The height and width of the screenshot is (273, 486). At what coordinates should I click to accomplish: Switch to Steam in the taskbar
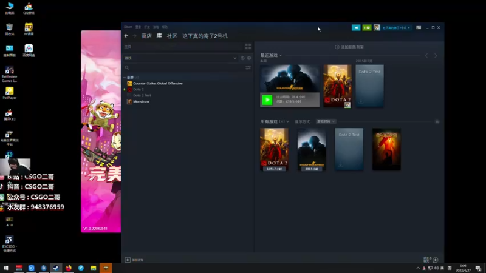click(x=56, y=268)
